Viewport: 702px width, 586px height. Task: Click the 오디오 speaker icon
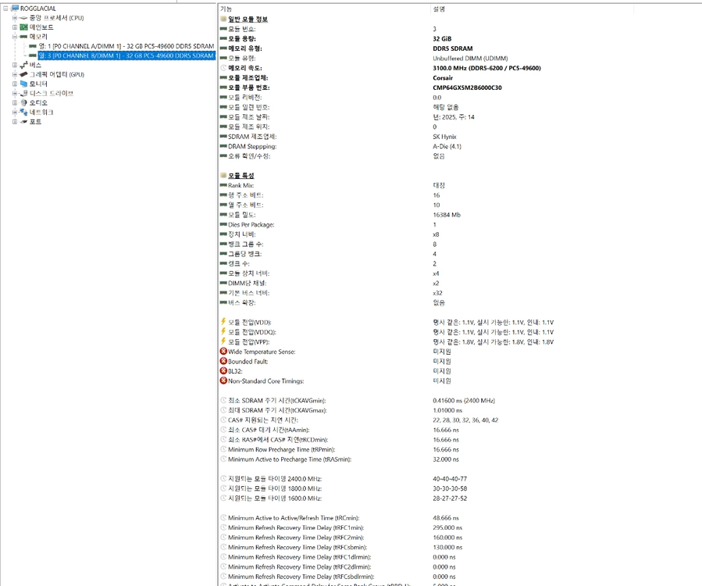[24, 102]
